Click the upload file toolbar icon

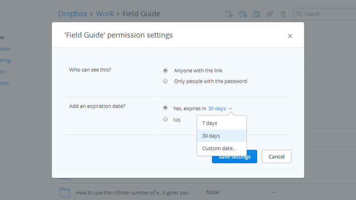click(x=229, y=14)
